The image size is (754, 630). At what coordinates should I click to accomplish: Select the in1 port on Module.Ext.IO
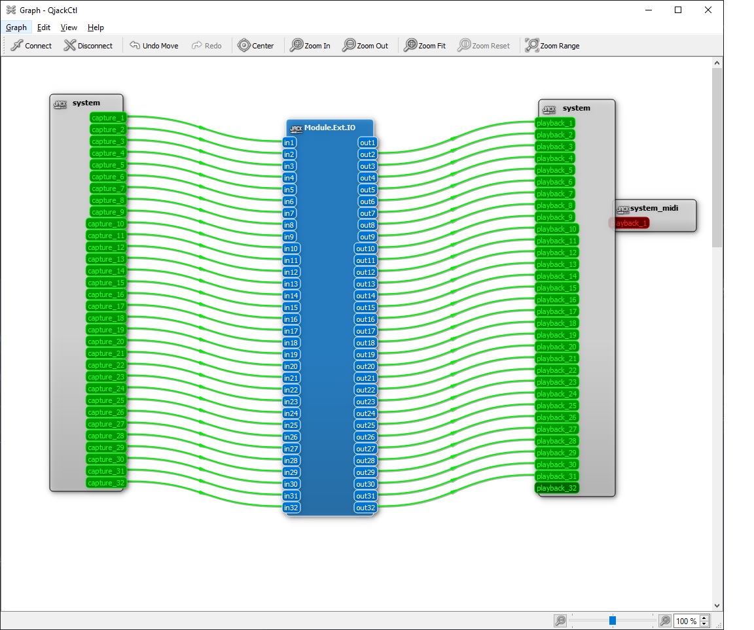[x=289, y=143]
